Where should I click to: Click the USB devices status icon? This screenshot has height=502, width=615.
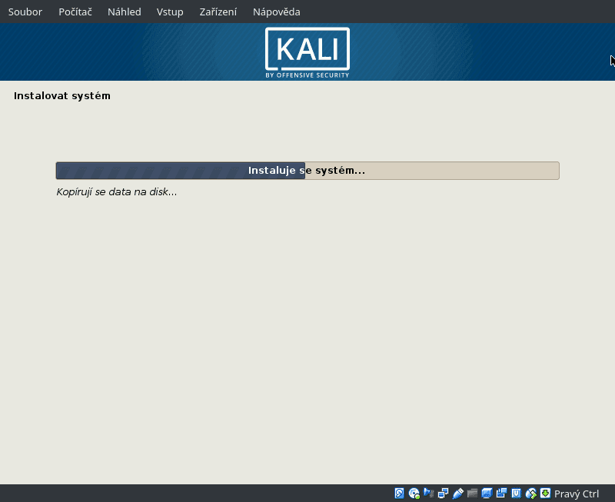click(x=459, y=493)
